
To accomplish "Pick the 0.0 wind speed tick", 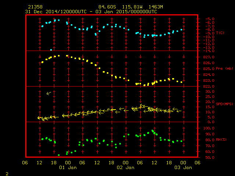I will 211,122.
